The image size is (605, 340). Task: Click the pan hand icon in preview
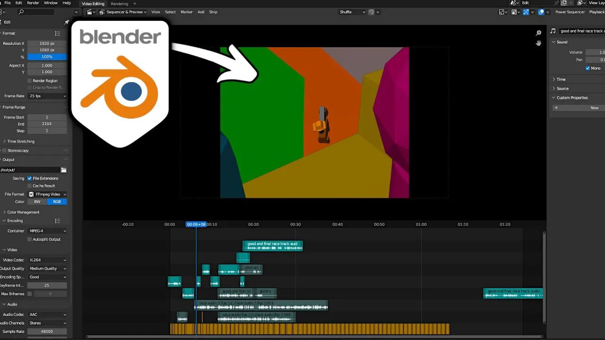[x=538, y=43]
